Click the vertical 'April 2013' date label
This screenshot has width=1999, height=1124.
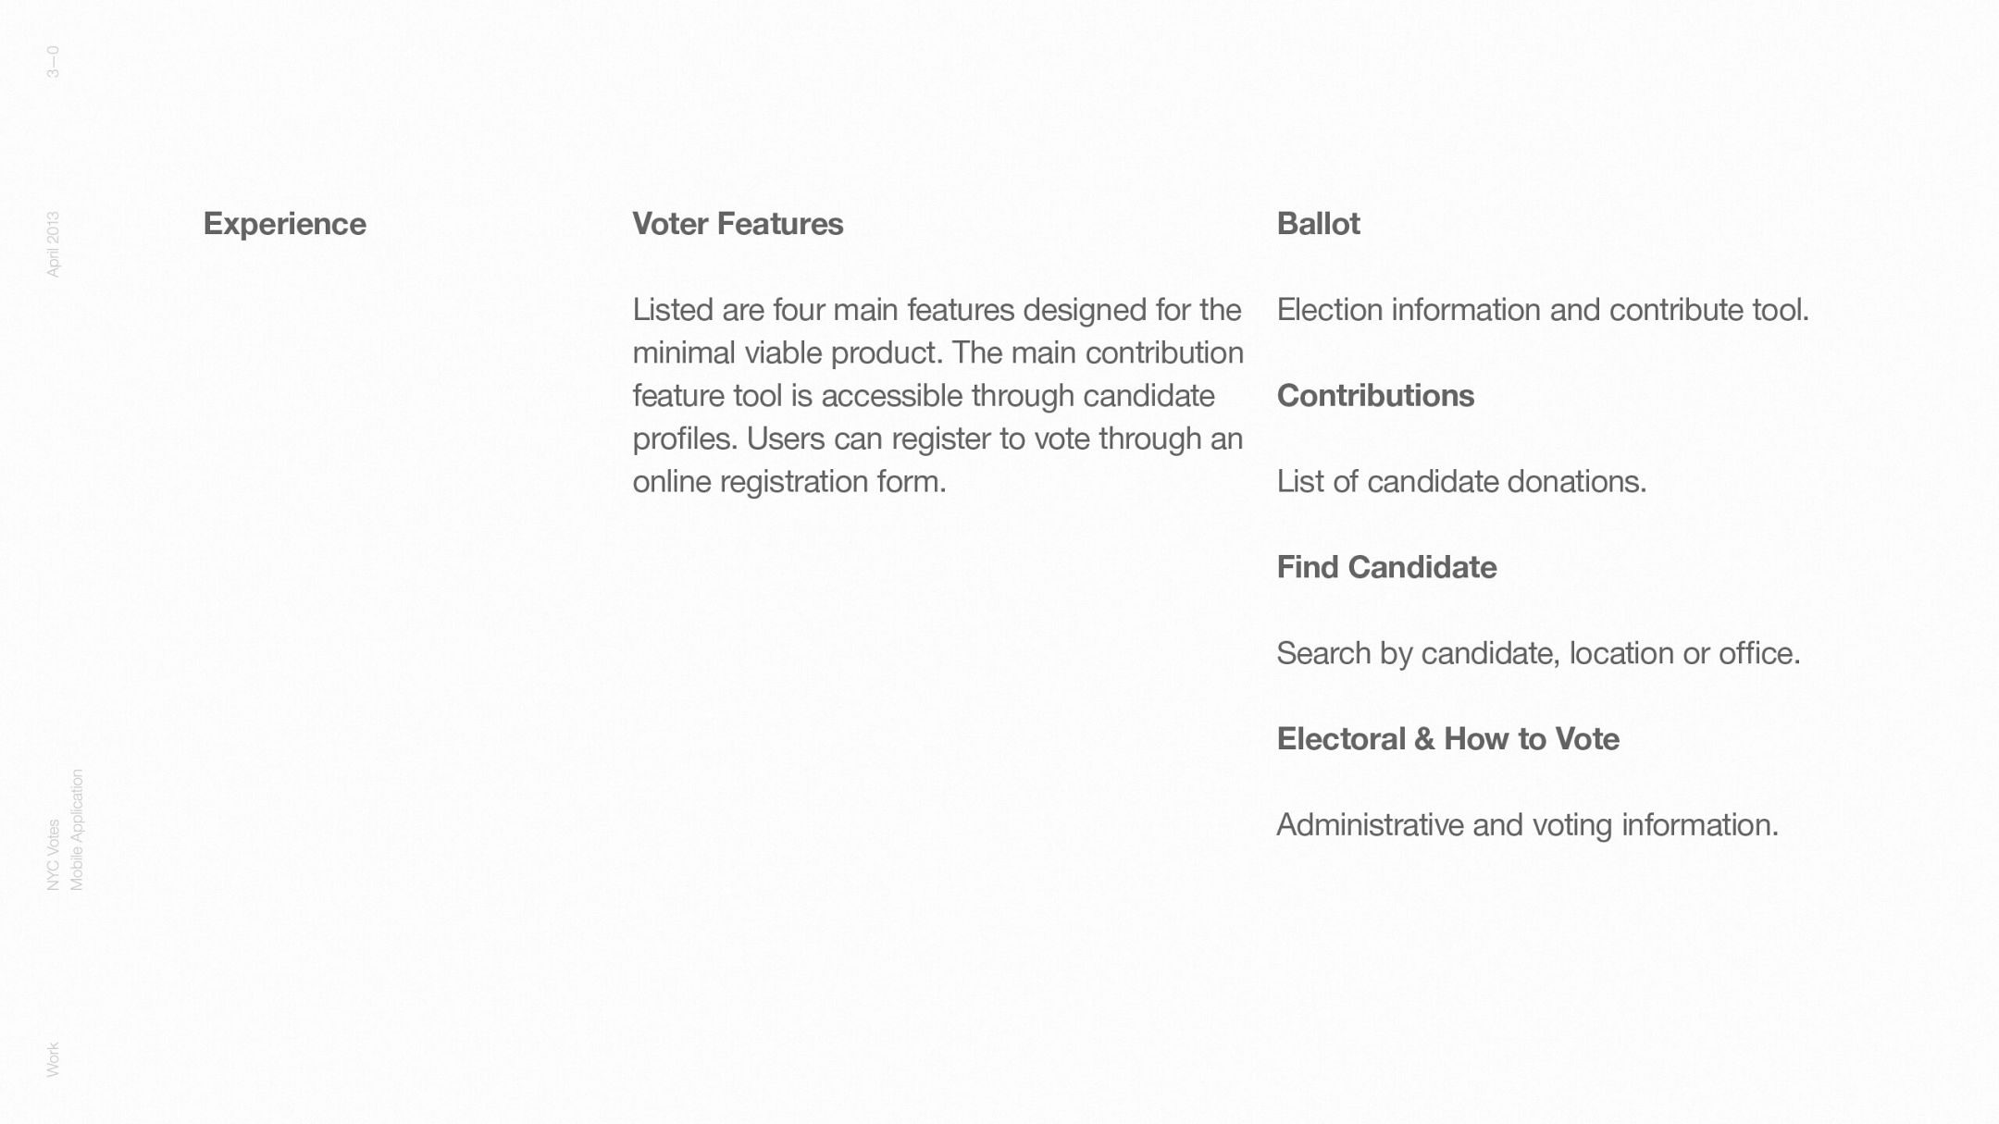pos(53,244)
